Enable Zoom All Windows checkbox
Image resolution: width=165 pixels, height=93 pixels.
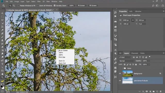click(38, 6)
